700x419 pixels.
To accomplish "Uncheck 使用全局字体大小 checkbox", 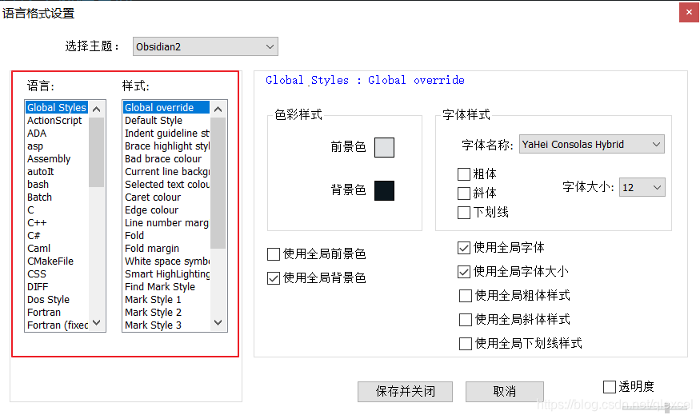I will pyautogui.click(x=464, y=272).
